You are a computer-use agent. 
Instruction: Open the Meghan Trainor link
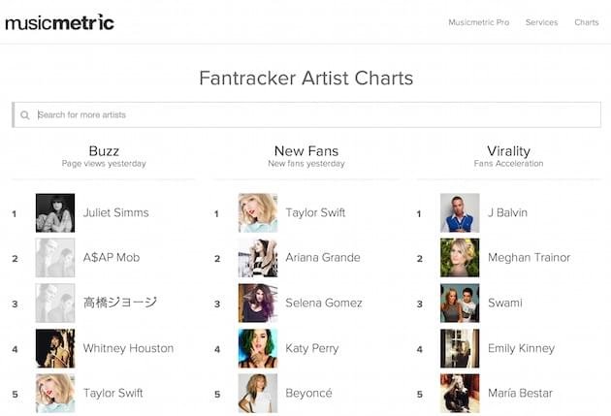click(x=529, y=258)
